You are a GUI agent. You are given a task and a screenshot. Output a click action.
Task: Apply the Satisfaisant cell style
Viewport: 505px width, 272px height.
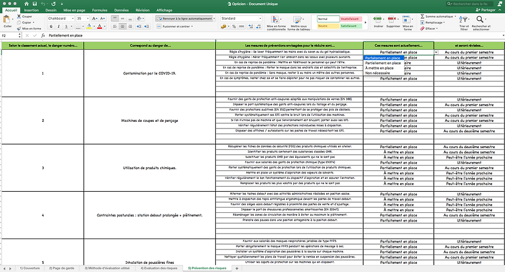tap(351, 26)
